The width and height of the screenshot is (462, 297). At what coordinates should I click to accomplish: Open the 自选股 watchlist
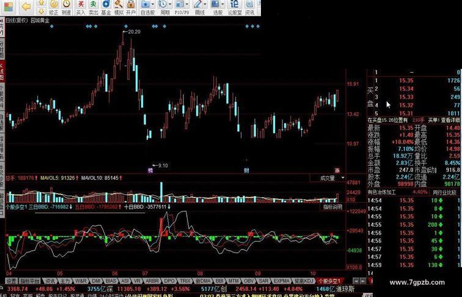point(146,8)
